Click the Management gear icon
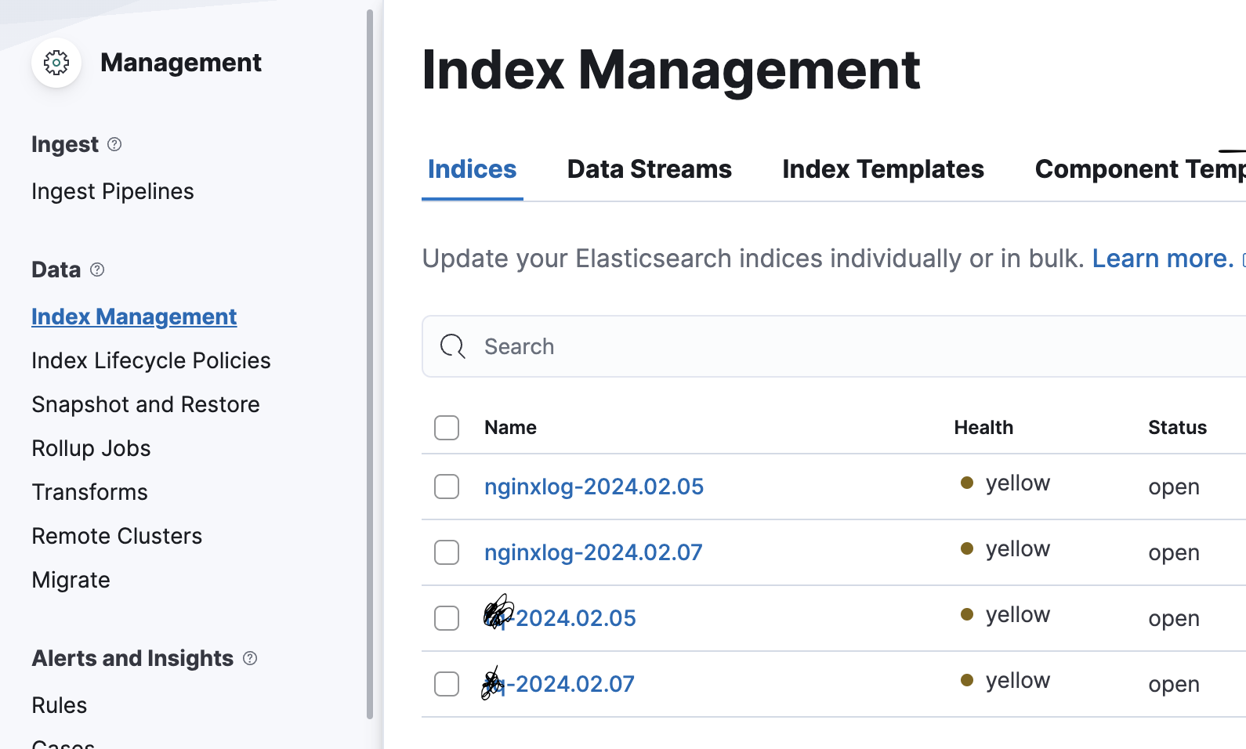1246x749 pixels. coord(56,63)
